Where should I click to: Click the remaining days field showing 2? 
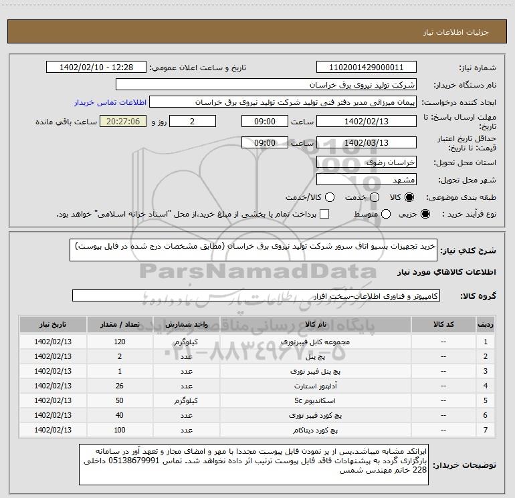pyautogui.click(x=193, y=121)
